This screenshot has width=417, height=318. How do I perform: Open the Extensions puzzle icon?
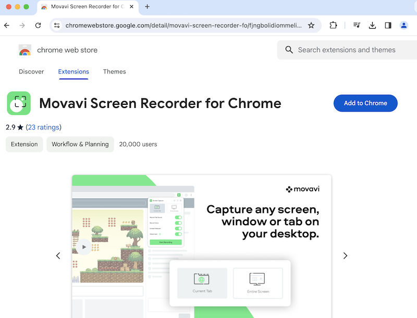pos(333,25)
